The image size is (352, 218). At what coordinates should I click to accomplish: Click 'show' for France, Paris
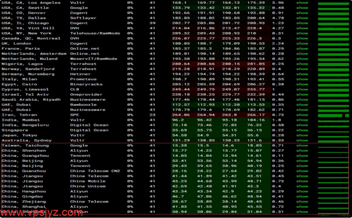302,49
